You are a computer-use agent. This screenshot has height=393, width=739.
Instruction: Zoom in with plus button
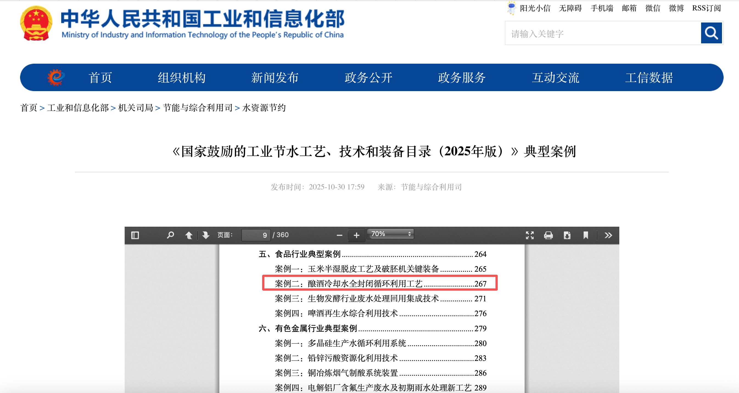[356, 235]
